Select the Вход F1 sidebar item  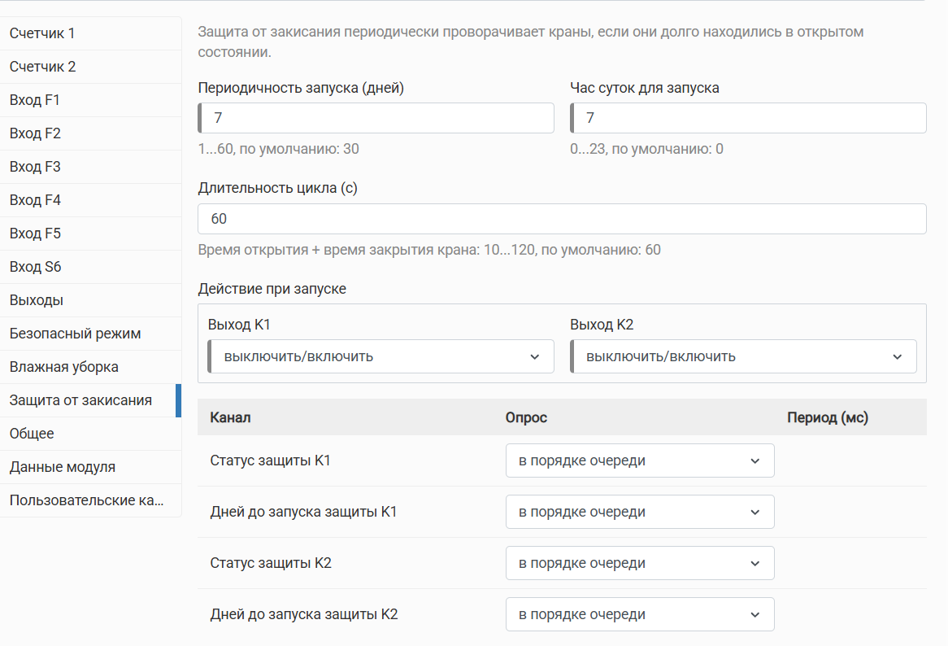(x=91, y=100)
